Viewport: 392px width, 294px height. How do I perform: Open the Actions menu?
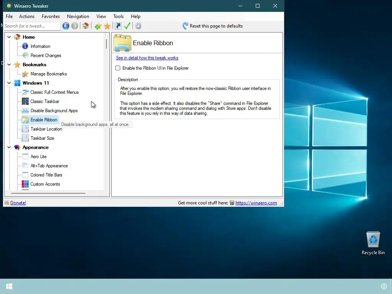pyautogui.click(x=27, y=16)
